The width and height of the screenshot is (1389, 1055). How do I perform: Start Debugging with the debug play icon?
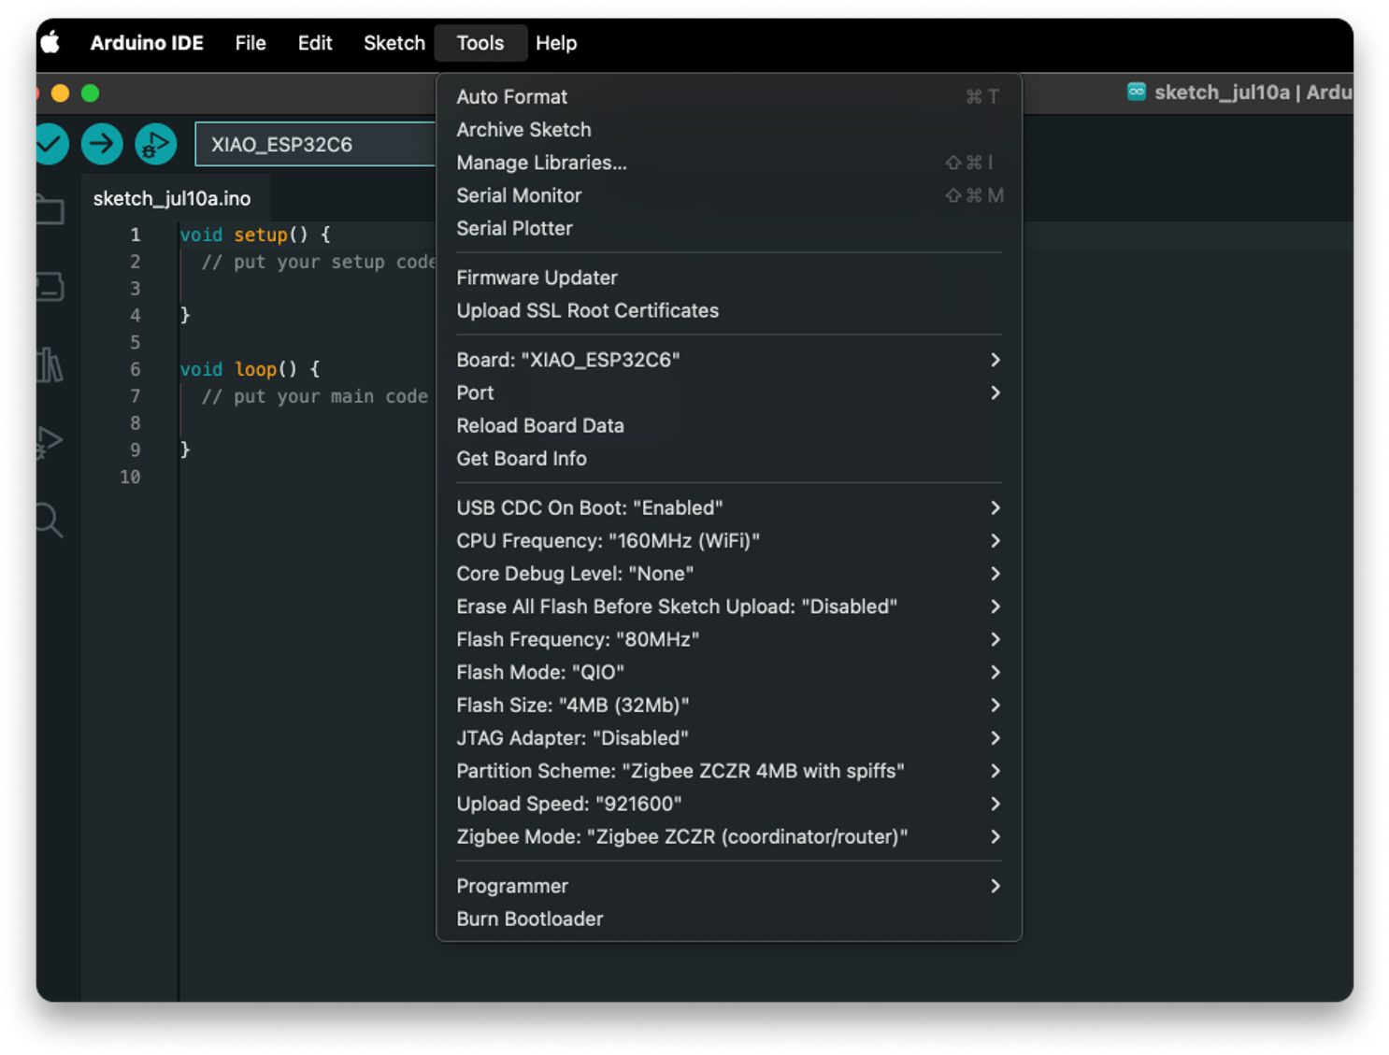[x=155, y=144]
